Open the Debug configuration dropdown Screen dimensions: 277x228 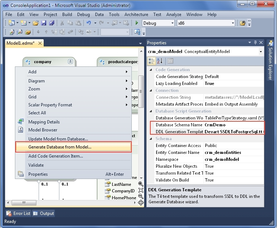pyautogui.click(x=173, y=23)
